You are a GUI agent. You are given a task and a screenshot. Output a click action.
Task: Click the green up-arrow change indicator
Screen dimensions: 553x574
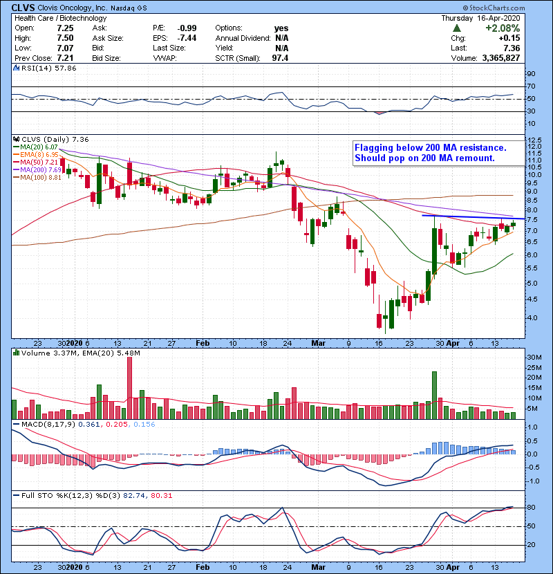[x=456, y=28]
